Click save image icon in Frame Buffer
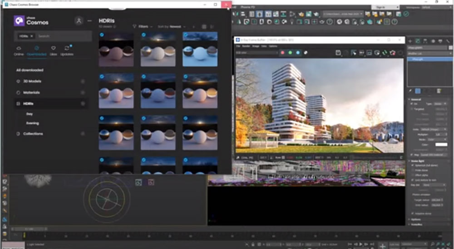This screenshot has width=454, height=249. (x=339, y=53)
